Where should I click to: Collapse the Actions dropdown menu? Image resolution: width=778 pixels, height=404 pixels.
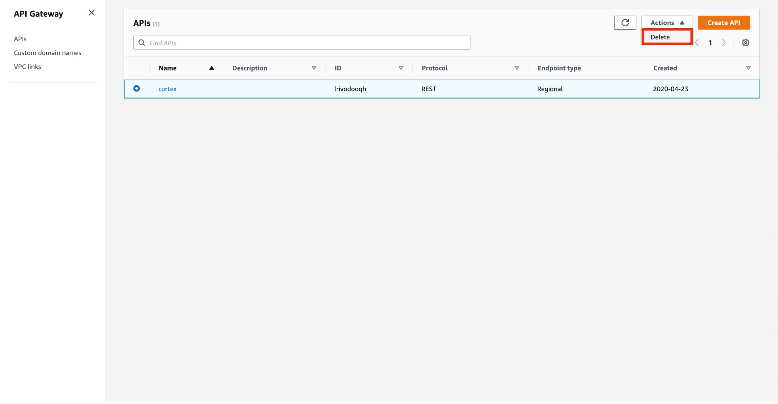pyautogui.click(x=667, y=23)
